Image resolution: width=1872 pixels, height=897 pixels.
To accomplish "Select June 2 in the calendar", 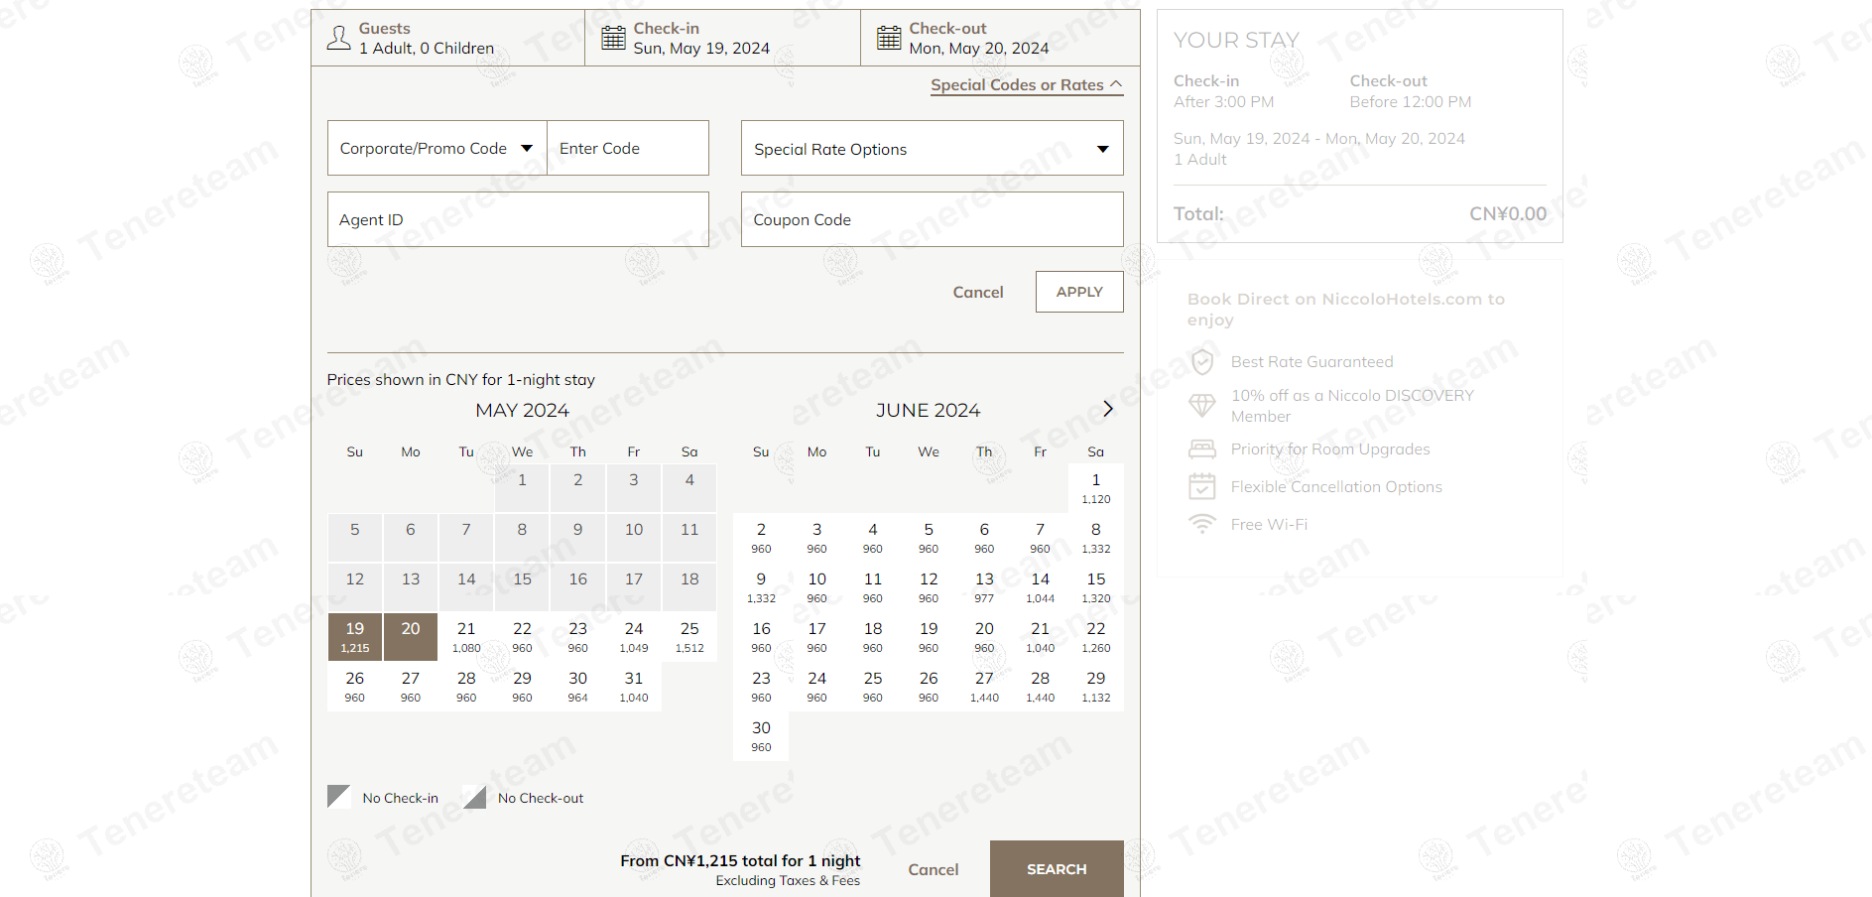I will [x=761, y=537].
